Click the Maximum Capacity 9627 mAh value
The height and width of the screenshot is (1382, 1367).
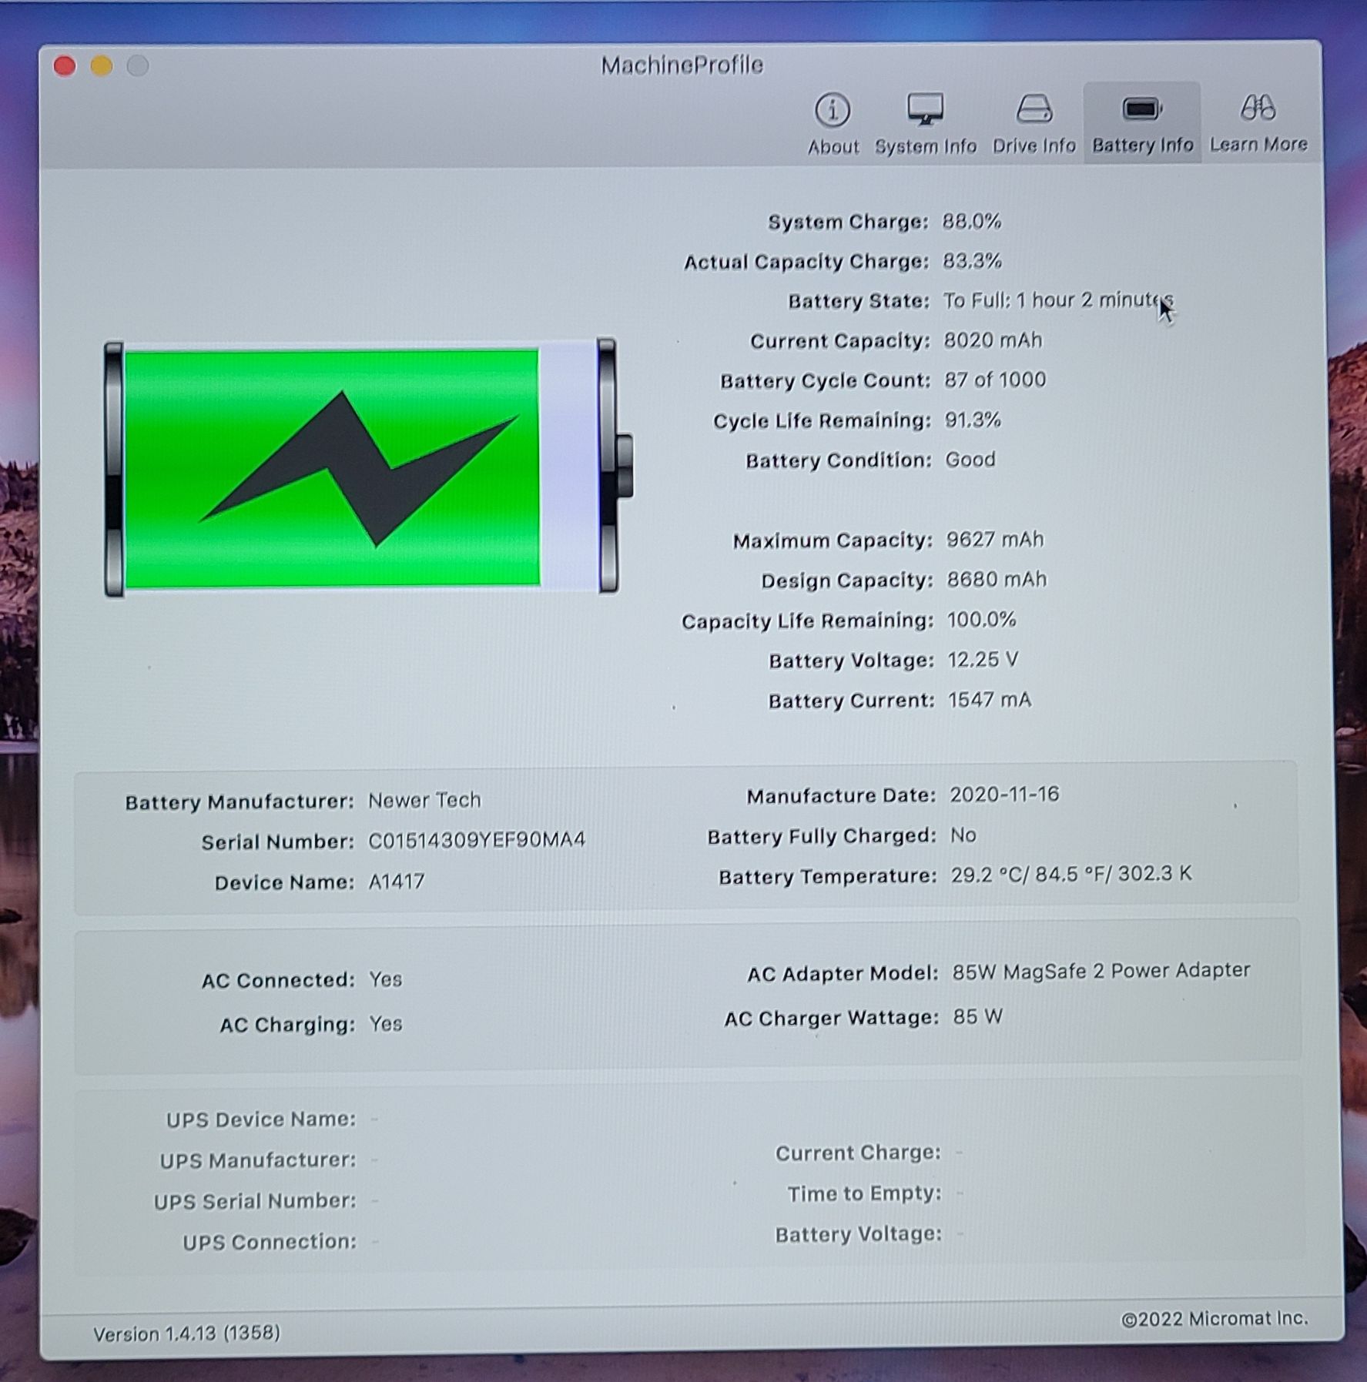click(x=995, y=540)
